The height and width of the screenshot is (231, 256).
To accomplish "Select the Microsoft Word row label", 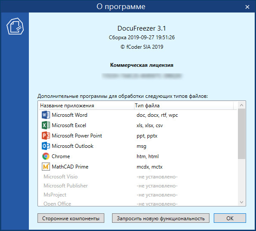I will [69, 115].
